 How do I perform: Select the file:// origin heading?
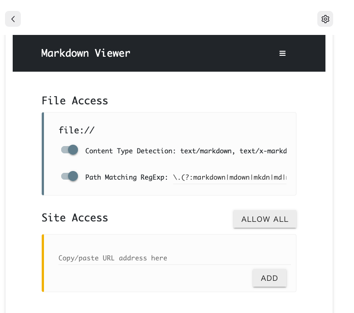point(77,130)
